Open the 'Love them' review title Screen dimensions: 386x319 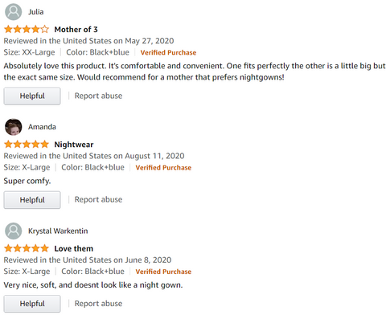tap(74, 248)
